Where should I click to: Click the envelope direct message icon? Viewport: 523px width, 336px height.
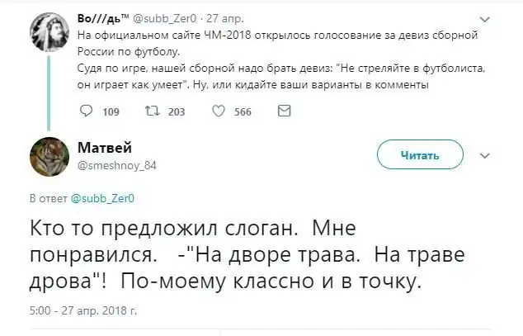[x=283, y=111]
